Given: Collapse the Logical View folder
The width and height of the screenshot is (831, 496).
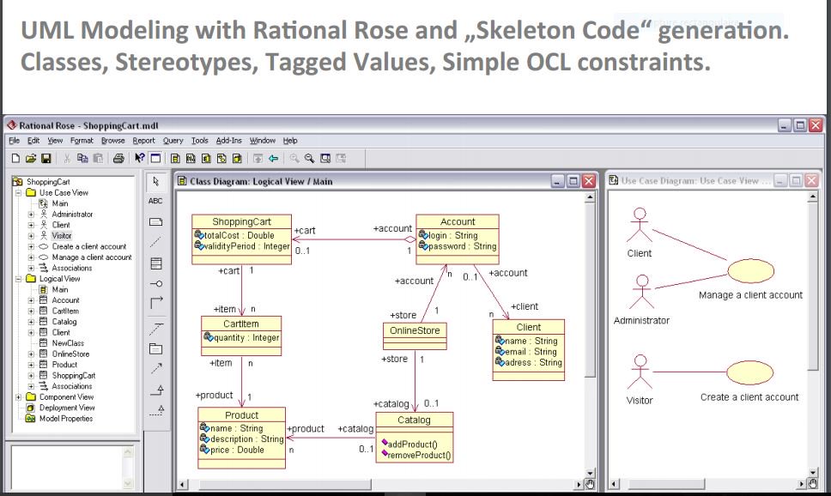Looking at the screenshot, I should pyautogui.click(x=19, y=279).
